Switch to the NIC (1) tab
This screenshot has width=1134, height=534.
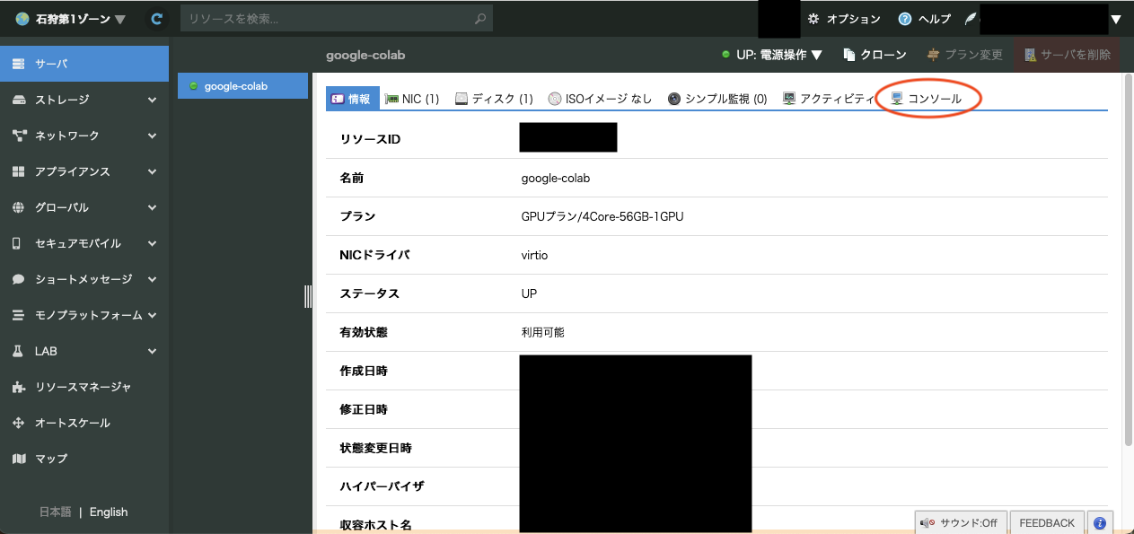coord(412,99)
